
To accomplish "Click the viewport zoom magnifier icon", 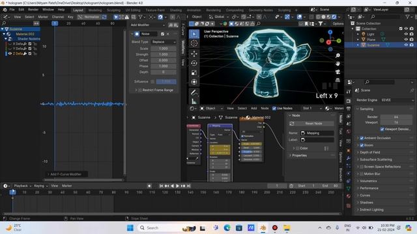I will tap(338, 55).
